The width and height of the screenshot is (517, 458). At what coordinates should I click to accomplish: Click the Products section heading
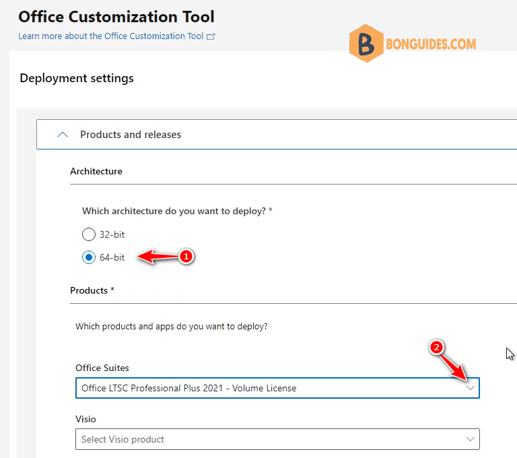[x=89, y=290]
